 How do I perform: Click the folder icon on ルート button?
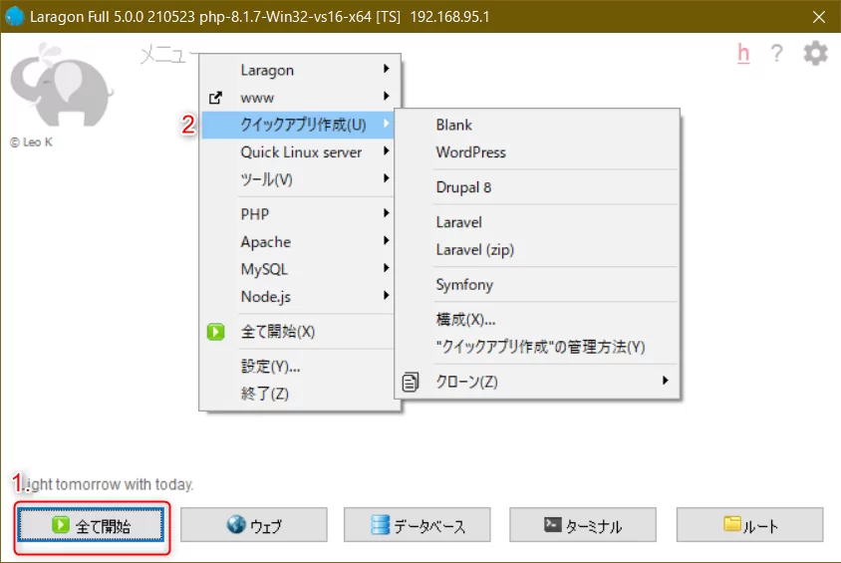[x=732, y=523]
